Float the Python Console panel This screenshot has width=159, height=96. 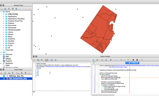(x=36, y=57)
